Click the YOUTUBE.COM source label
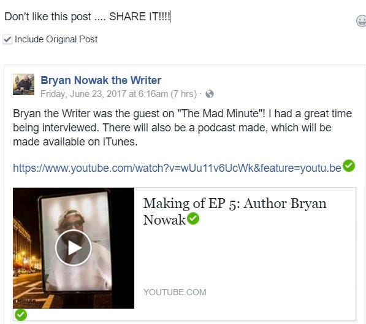Image resolution: width=366 pixels, height=324 pixels. [x=175, y=292]
